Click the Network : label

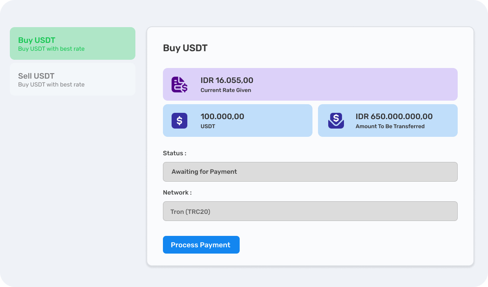pyautogui.click(x=177, y=192)
